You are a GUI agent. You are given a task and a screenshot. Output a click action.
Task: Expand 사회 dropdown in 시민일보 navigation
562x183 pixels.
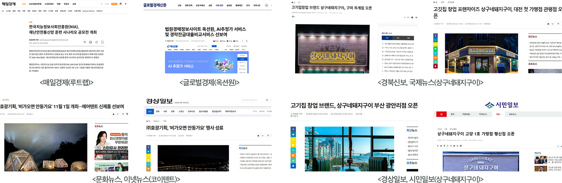pos(498,114)
